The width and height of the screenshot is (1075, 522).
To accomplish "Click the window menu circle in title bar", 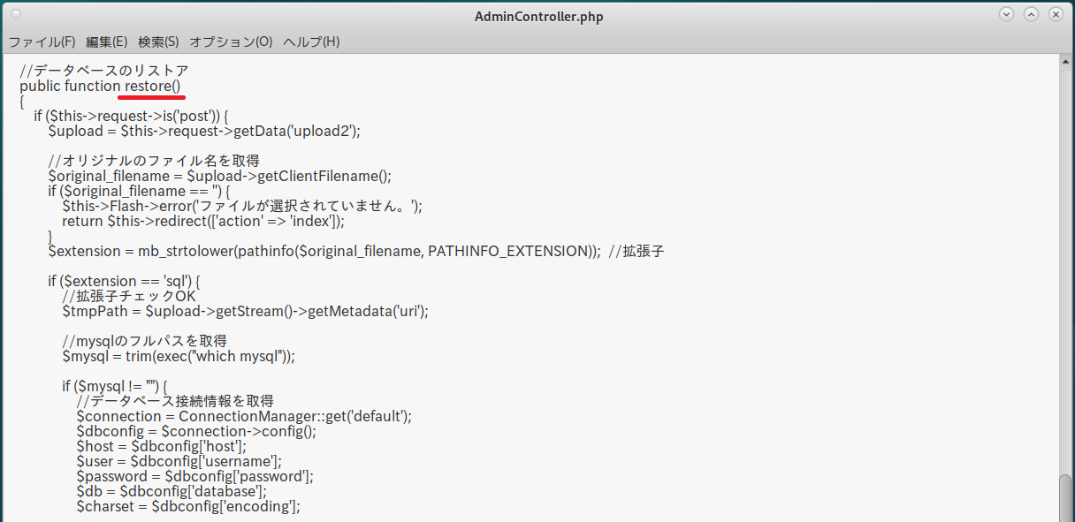I will click(17, 15).
